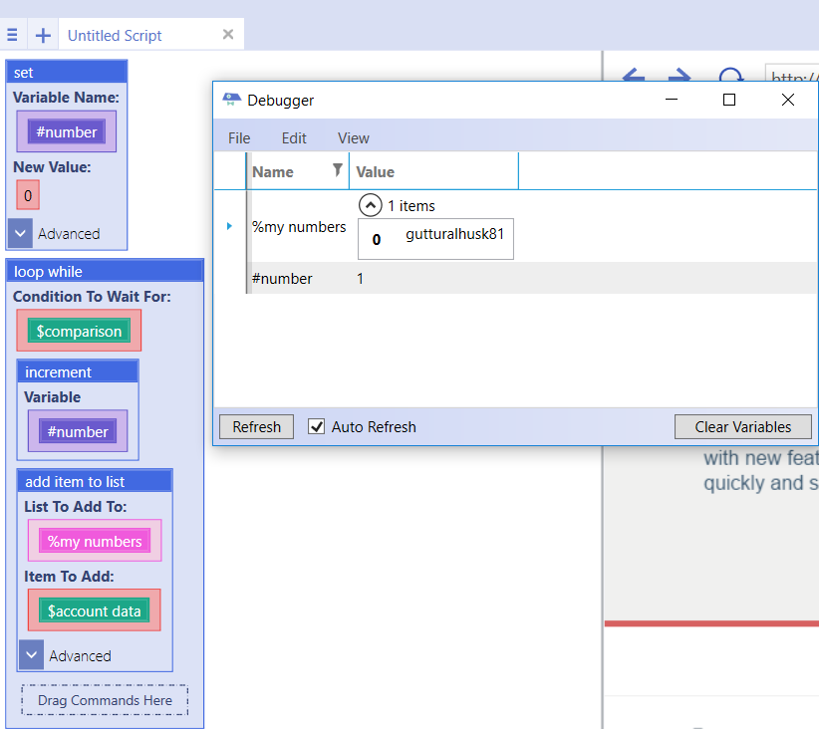The height and width of the screenshot is (729, 819).
Task: Select the #number variable in set command
Action: 67,132
